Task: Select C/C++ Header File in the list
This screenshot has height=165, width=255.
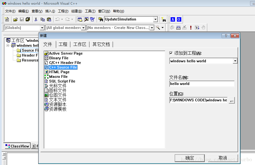Action: 63,63
